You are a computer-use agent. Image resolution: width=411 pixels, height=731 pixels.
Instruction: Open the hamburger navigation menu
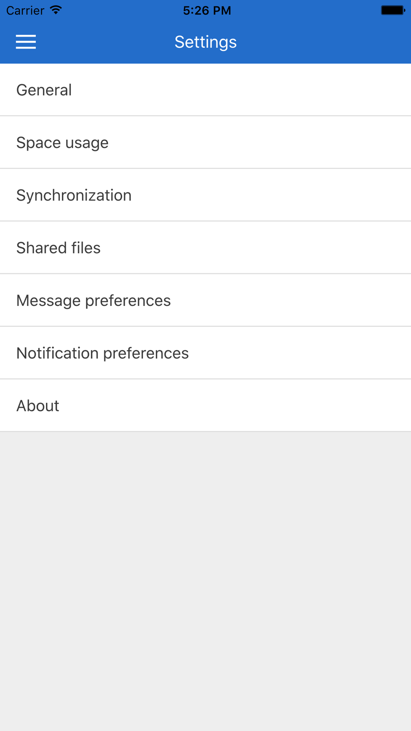26,42
